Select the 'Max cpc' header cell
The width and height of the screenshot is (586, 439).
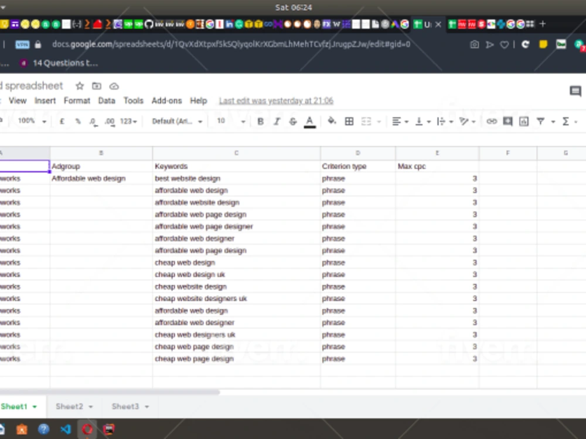[437, 166]
